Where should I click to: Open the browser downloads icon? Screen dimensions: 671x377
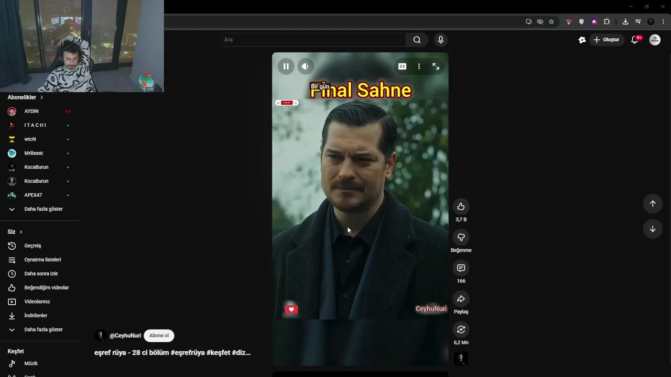(x=625, y=21)
